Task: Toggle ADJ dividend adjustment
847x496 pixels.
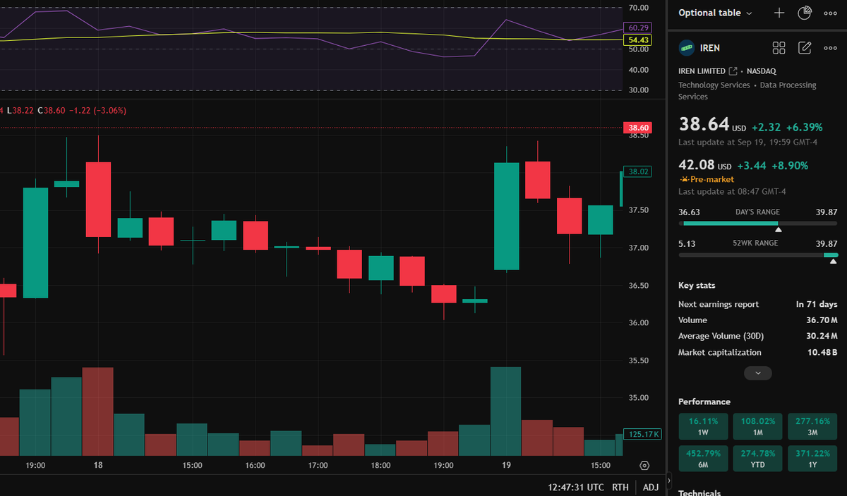Action: pos(651,487)
